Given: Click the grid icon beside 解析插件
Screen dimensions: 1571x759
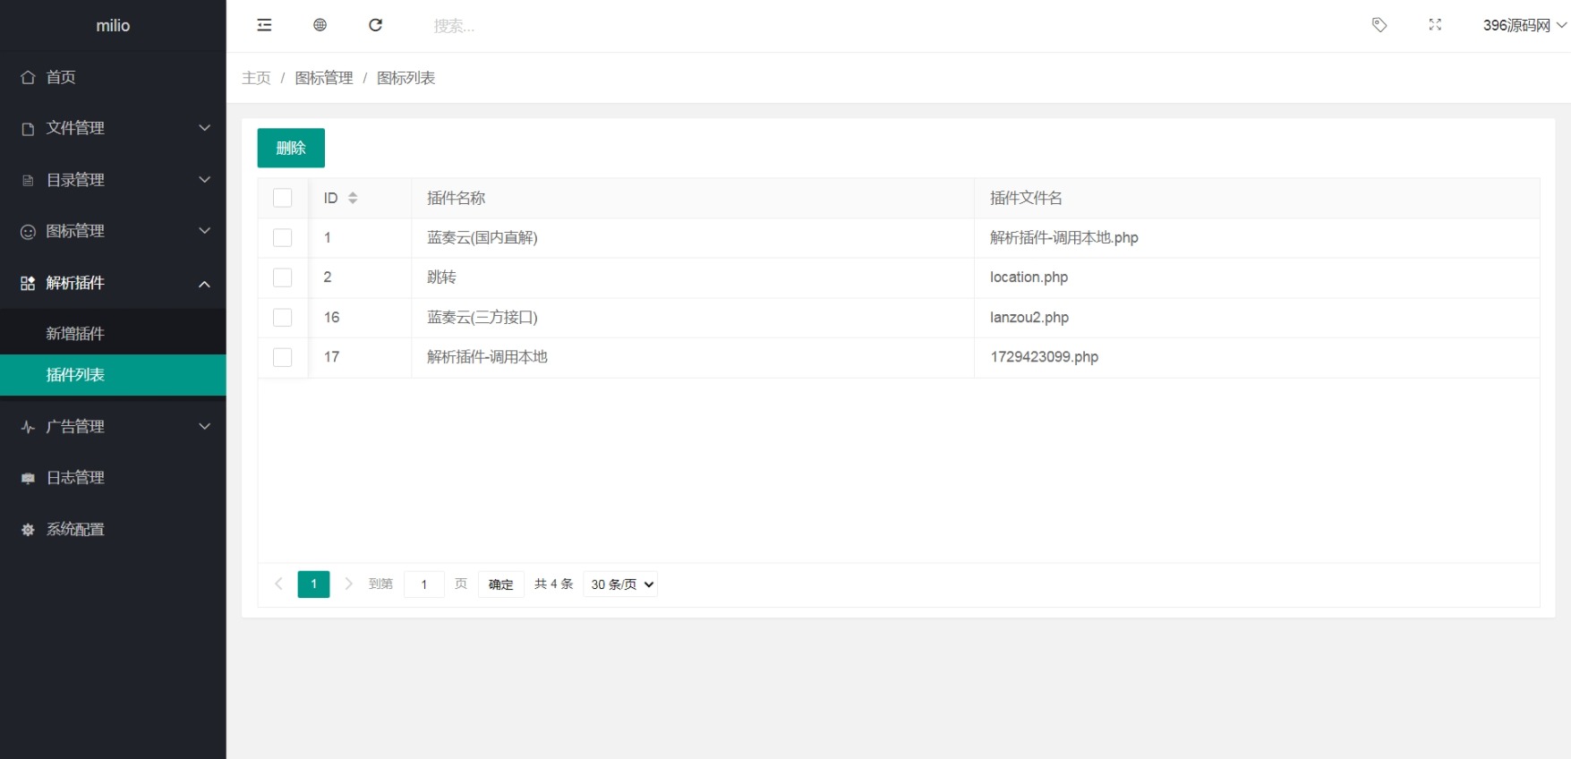Looking at the screenshot, I should (28, 283).
